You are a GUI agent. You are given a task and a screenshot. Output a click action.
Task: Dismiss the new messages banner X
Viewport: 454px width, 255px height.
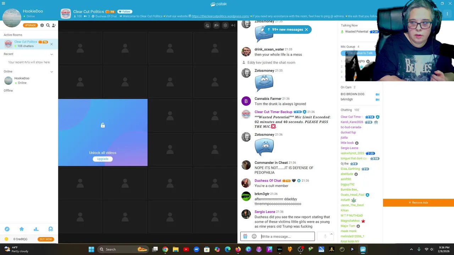click(x=306, y=29)
